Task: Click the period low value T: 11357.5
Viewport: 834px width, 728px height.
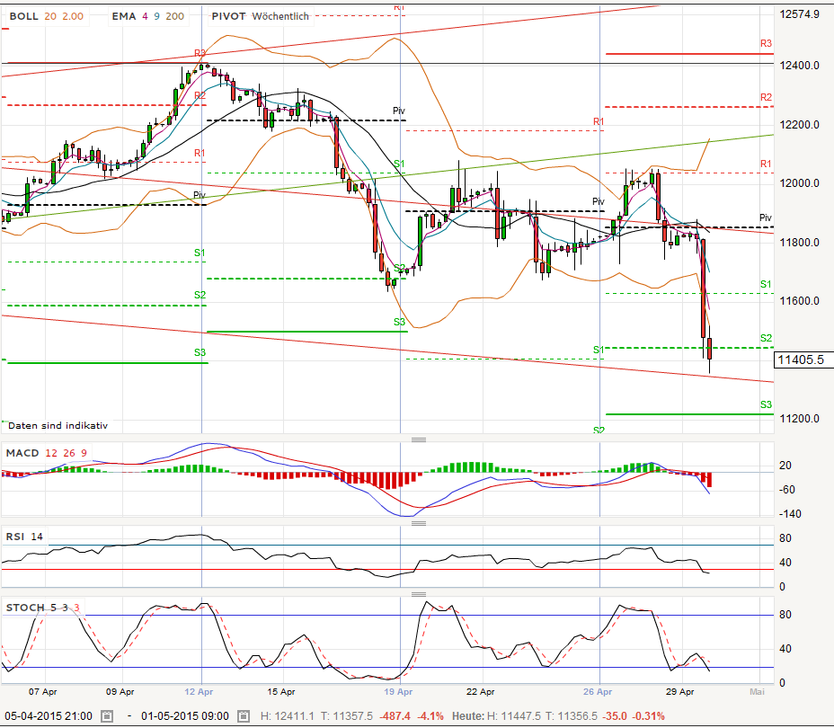Action: pyautogui.click(x=347, y=716)
